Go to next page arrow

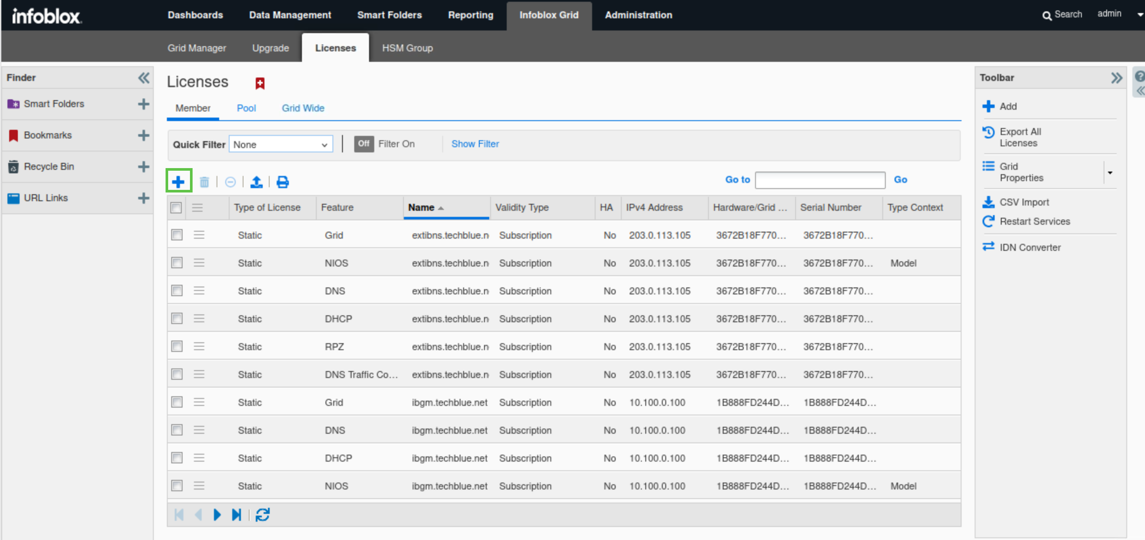(217, 514)
